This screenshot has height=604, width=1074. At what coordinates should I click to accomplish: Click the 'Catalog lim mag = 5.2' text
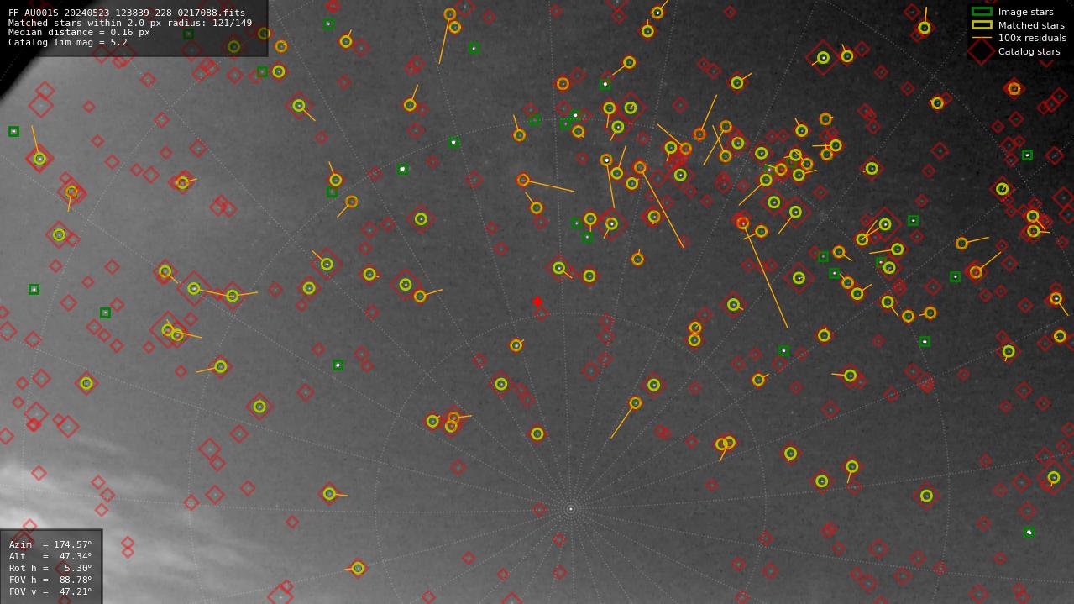point(68,42)
